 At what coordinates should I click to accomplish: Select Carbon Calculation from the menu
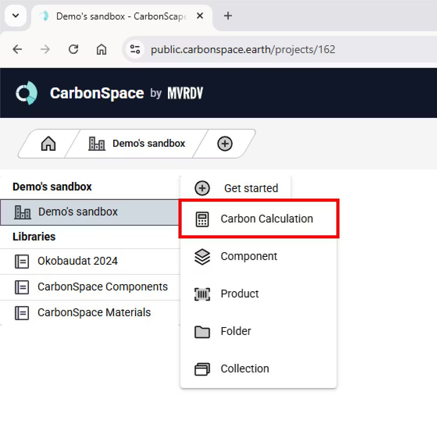click(266, 219)
